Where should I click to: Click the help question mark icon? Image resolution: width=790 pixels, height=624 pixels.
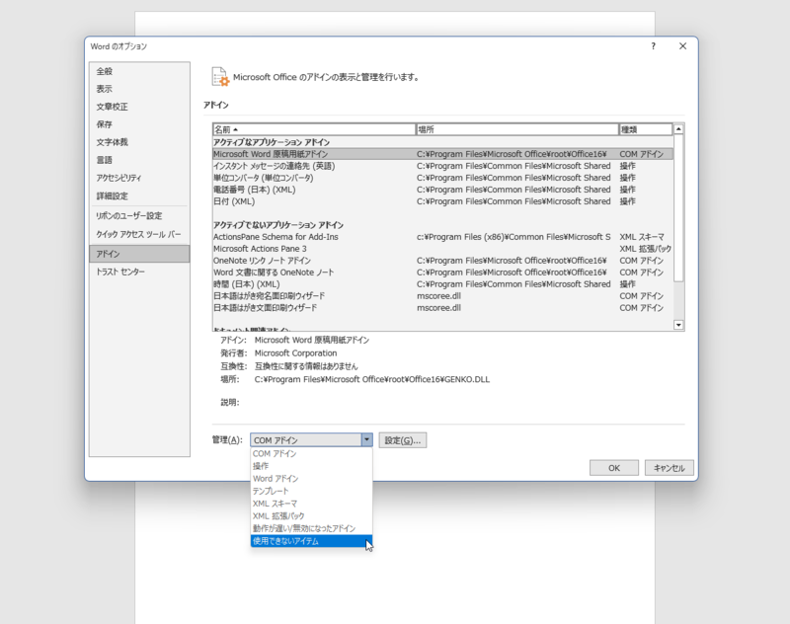point(653,46)
